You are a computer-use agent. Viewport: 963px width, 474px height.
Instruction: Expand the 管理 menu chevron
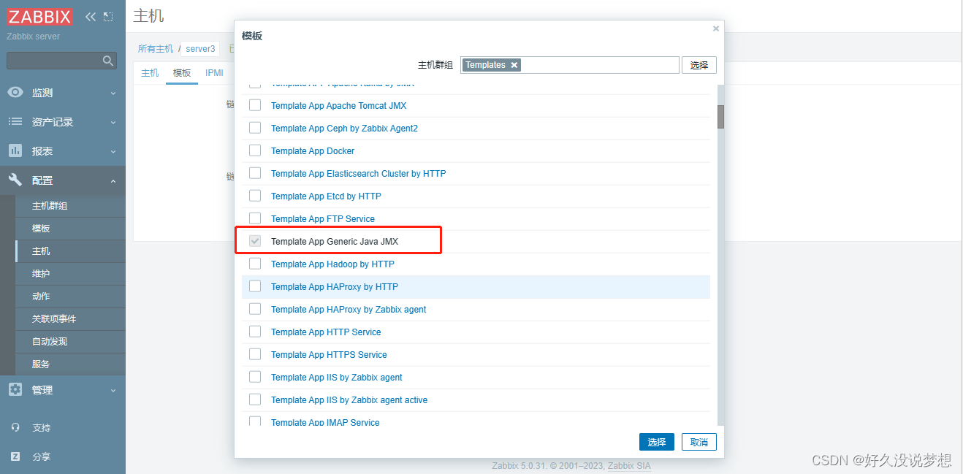(113, 390)
